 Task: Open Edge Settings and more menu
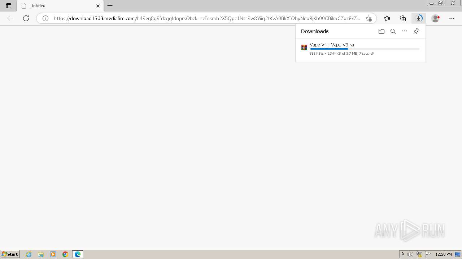pyautogui.click(x=452, y=18)
